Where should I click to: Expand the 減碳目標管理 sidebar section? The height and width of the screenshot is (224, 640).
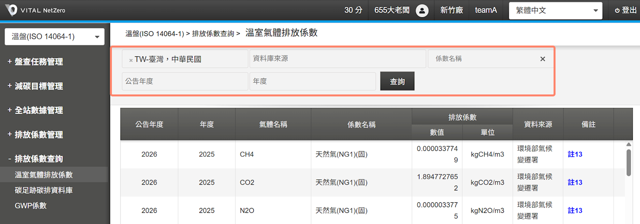point(35,86)
